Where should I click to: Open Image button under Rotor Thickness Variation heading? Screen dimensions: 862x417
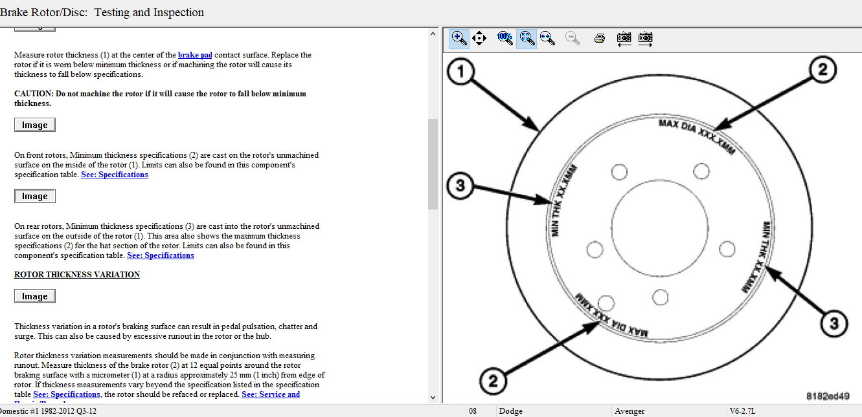pos(35,296)
